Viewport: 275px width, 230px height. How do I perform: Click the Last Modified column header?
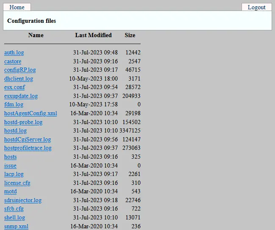[x=94, y=35]
